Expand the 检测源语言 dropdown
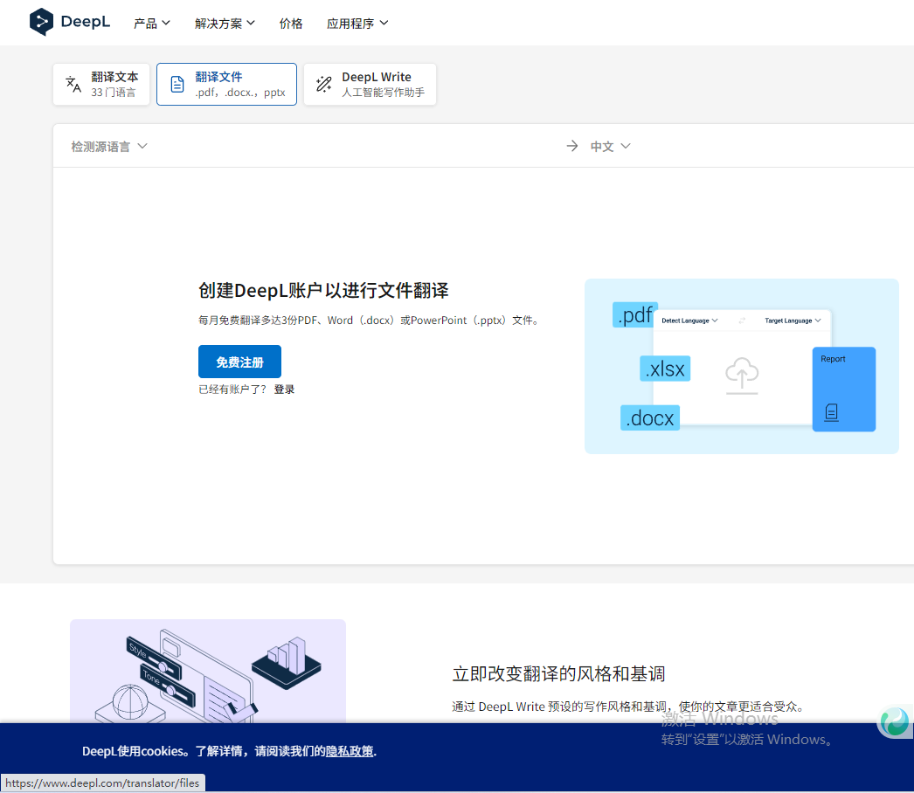914x793 pixels. (109, 146)
